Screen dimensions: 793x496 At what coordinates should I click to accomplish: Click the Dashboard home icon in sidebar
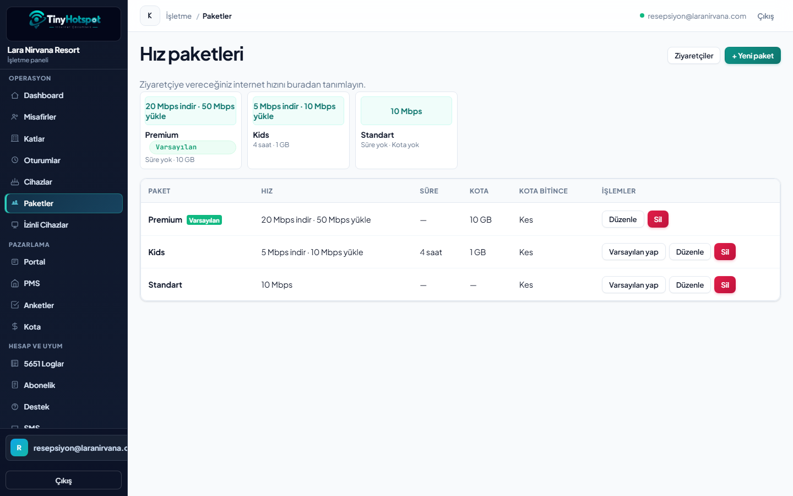(15, 95)
